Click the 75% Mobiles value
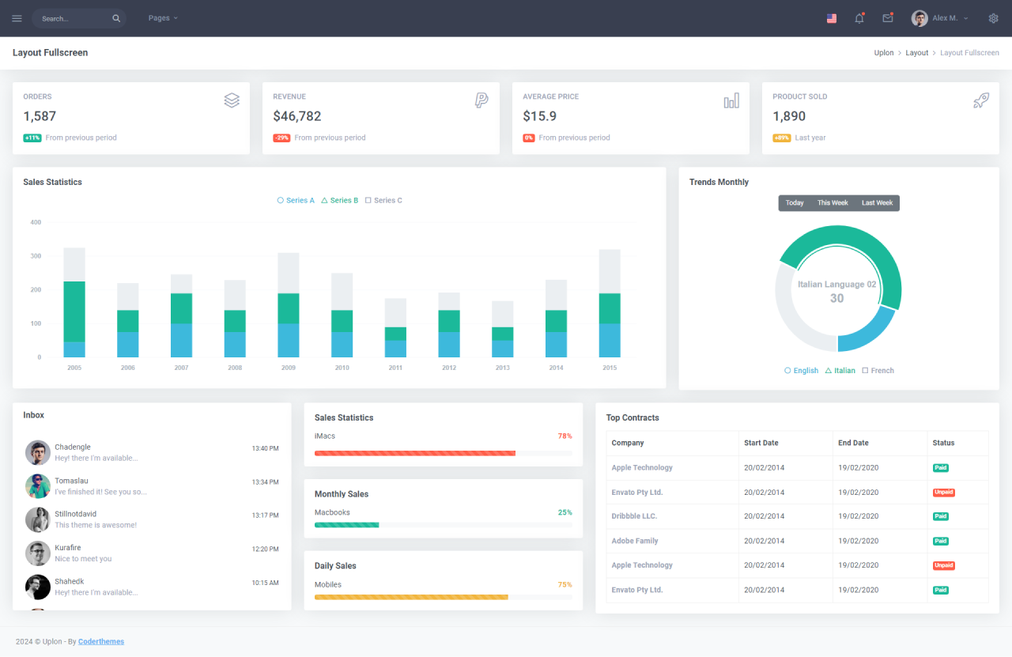Screen dimensions: 1012x657 tap(565, 585)
